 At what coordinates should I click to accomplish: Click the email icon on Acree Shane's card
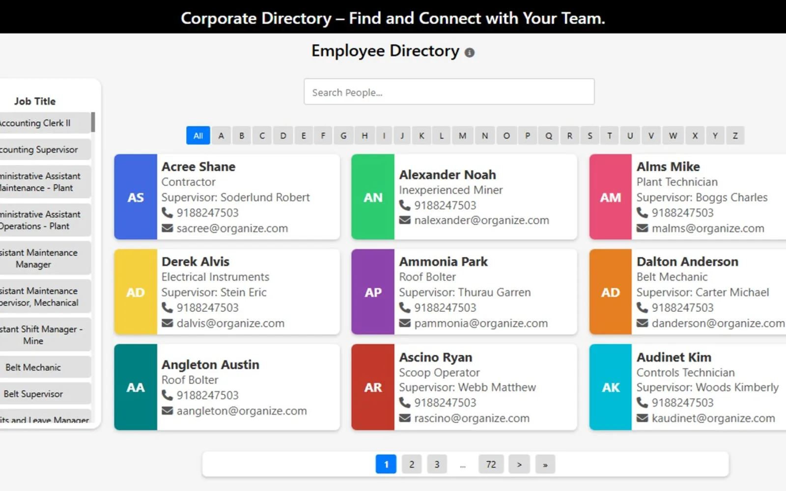167,228
